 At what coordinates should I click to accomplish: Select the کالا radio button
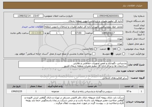pyautogui.click(x=119, y=49)
